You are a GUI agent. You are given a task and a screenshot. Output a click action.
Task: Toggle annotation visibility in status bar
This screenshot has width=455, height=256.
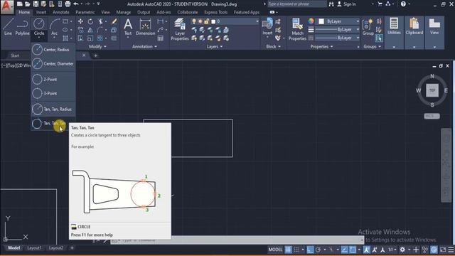click(x=367, y=250)
